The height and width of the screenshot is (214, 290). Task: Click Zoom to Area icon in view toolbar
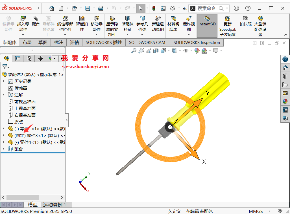(x=141, y=50)
